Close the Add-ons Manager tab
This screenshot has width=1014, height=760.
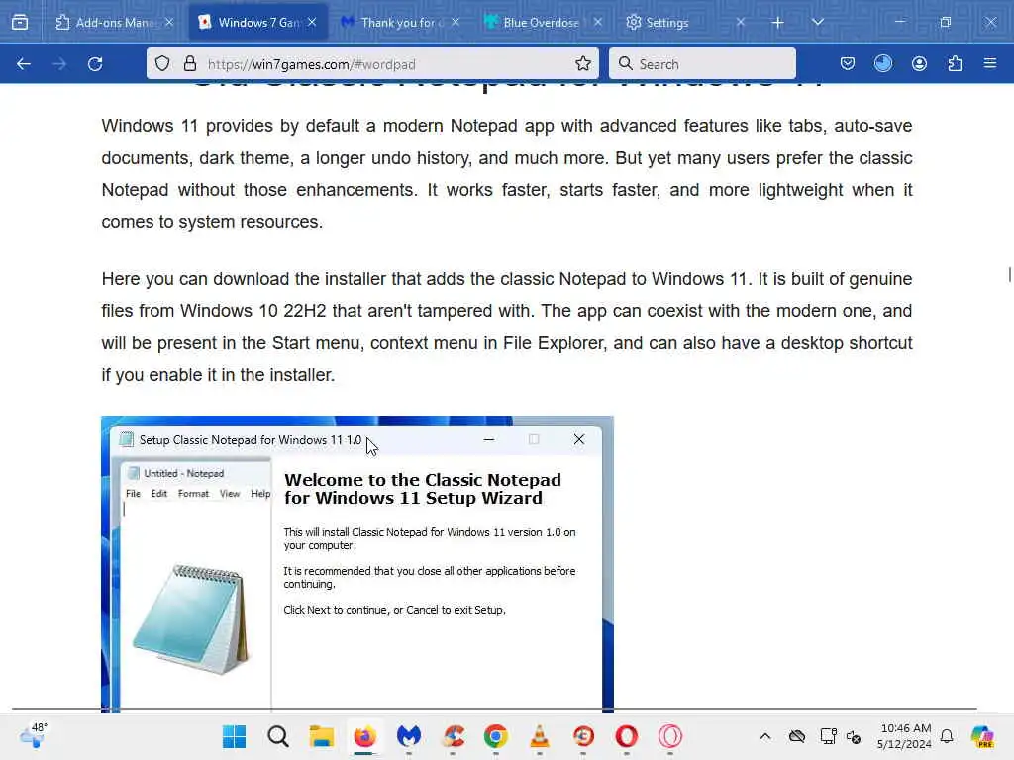(169, 22)
